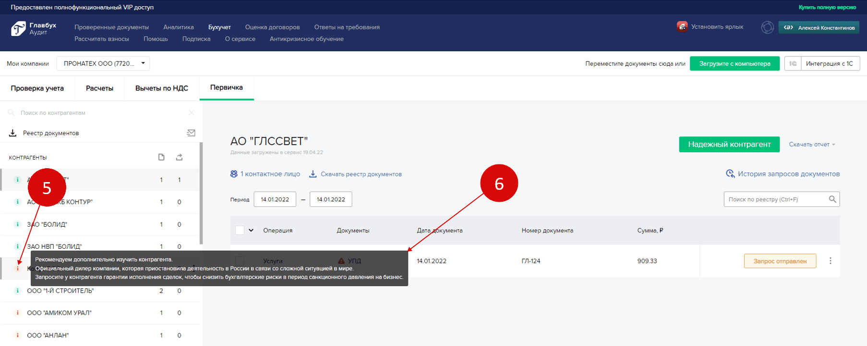Click the download icon by Скачать реестр документов

tap(313, 174)
